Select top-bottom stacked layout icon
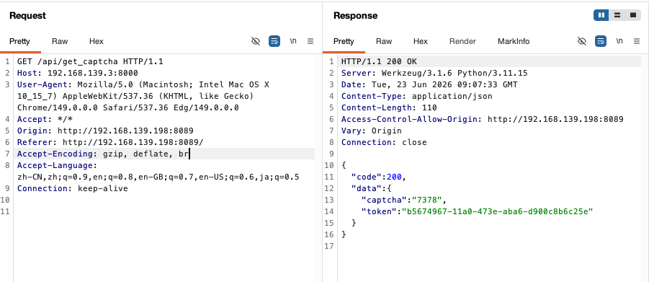This screenshot has width=649, height=282. pos(617,15)
